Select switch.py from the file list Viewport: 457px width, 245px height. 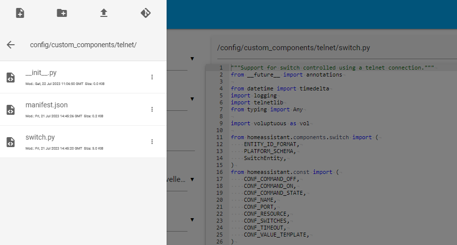click(x=40, y=138)
